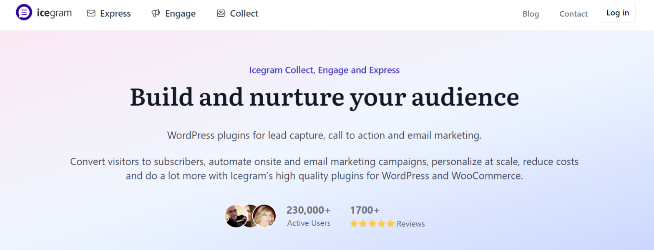Viewport: 654px width, 250px height.
Task: Click the Icegram Collect, Engage and Express link
Action: [x=324, y=70]
